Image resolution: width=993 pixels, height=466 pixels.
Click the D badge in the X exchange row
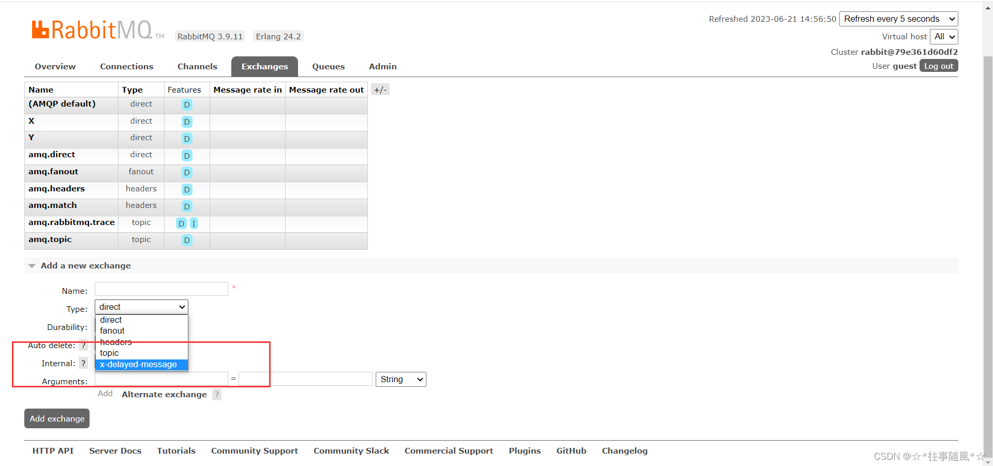pos(187,122)
